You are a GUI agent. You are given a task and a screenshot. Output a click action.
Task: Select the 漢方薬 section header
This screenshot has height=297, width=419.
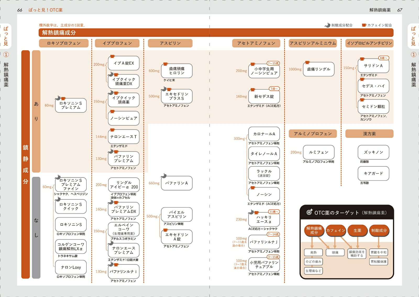(369, 134)
